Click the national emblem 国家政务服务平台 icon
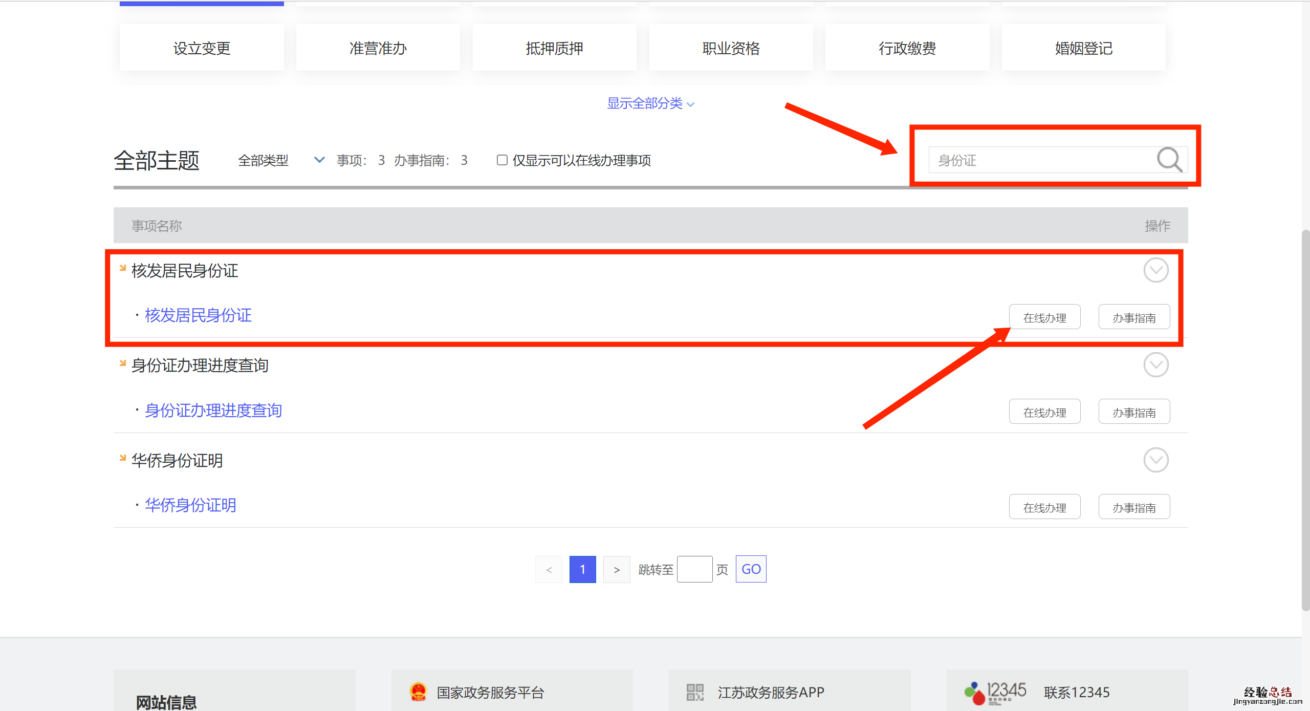 tap(418, 692)
